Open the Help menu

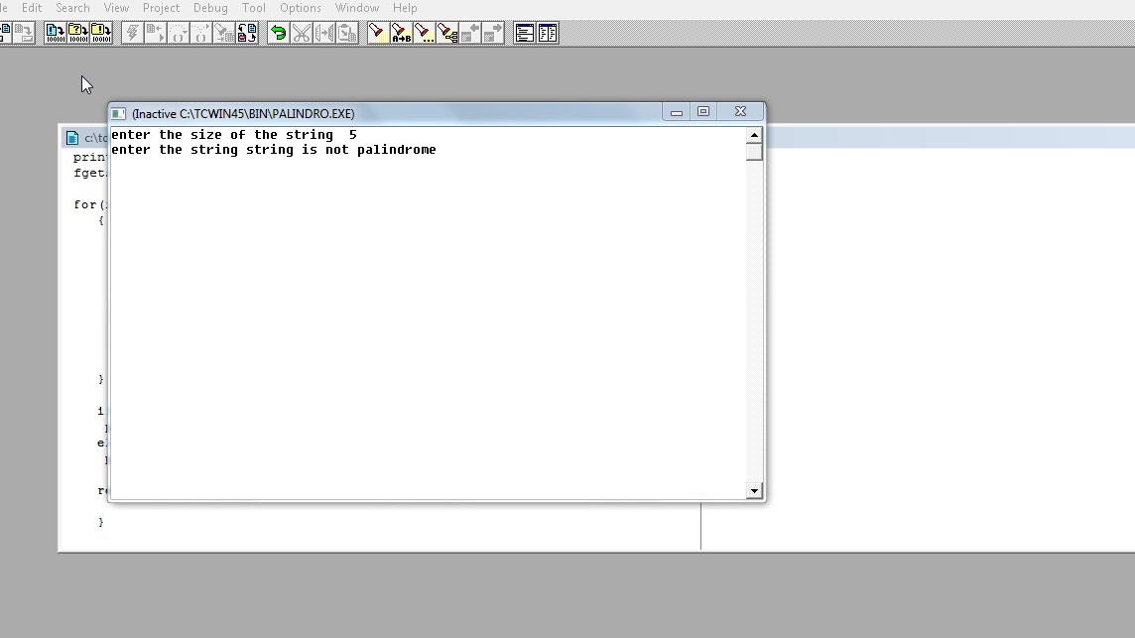pos(405,8)
